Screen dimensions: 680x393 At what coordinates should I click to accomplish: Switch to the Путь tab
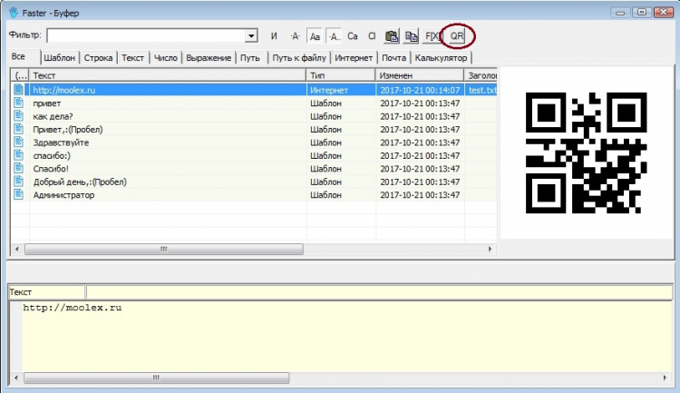[x=251, y=58]
